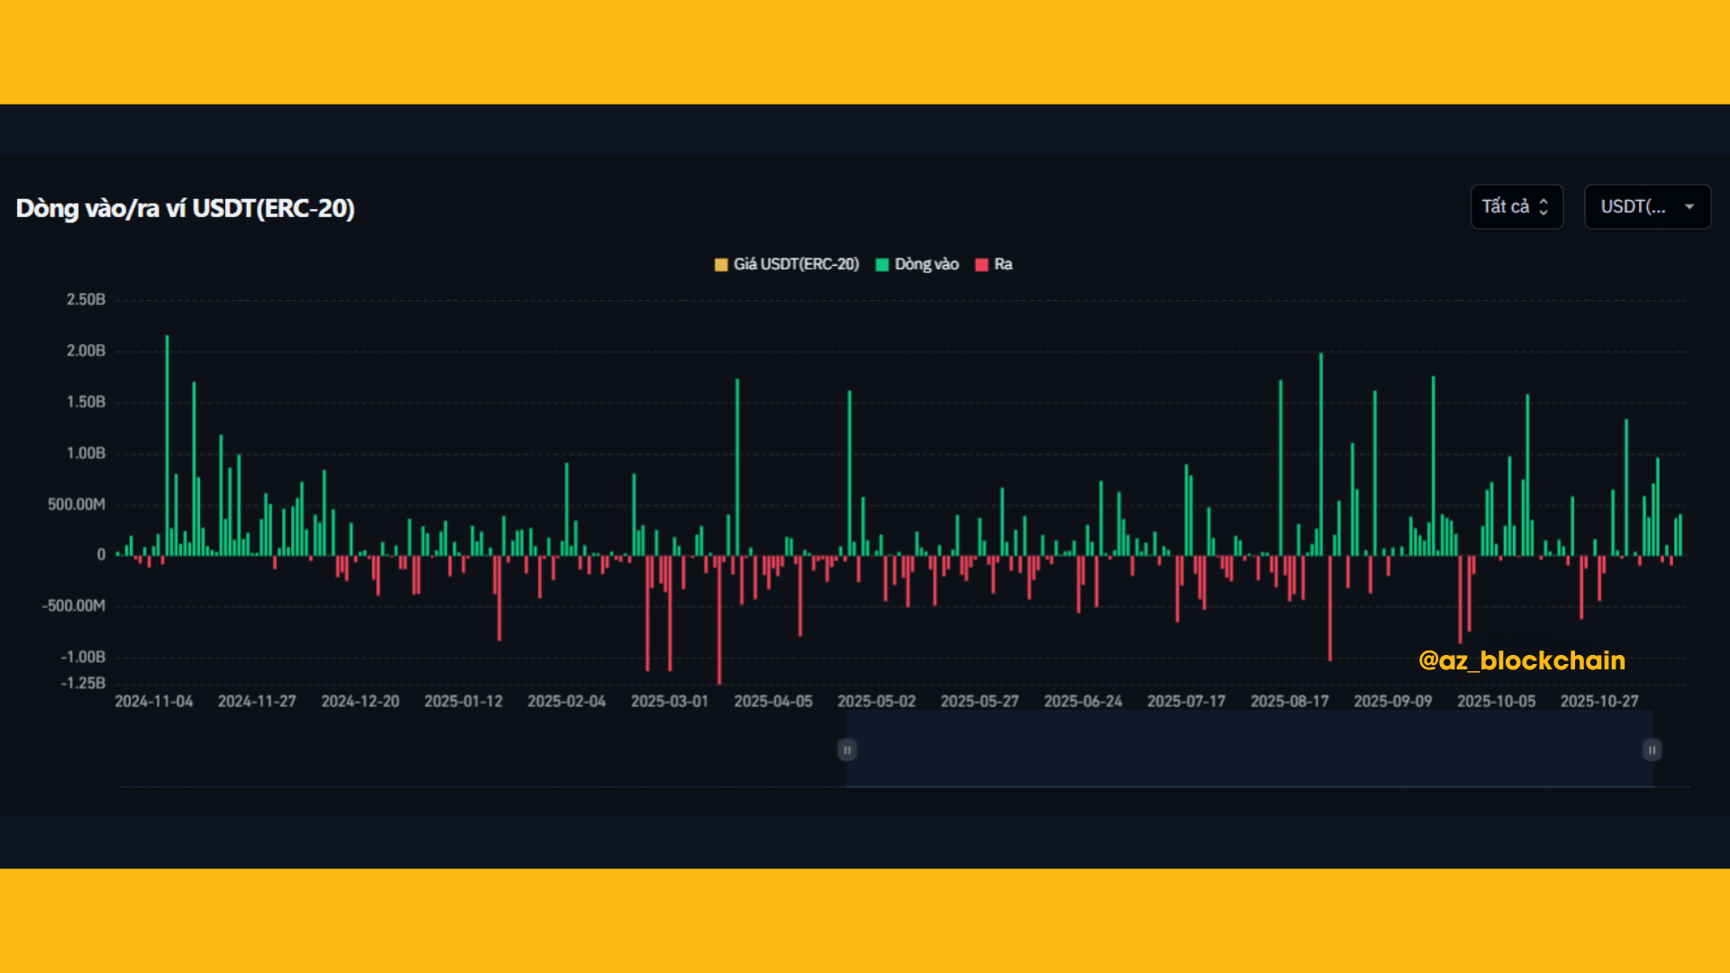Viewport: 1730px width, 973px height.
Task: Click the yellow Giá USDT legend swatch
Action: point(721,265)
